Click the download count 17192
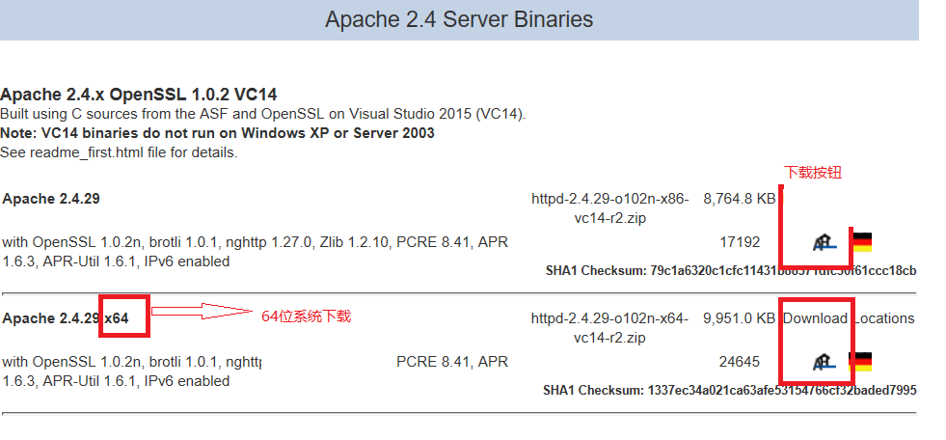The width and height of the screenshot is (946, 440). [x=740, y=242]
